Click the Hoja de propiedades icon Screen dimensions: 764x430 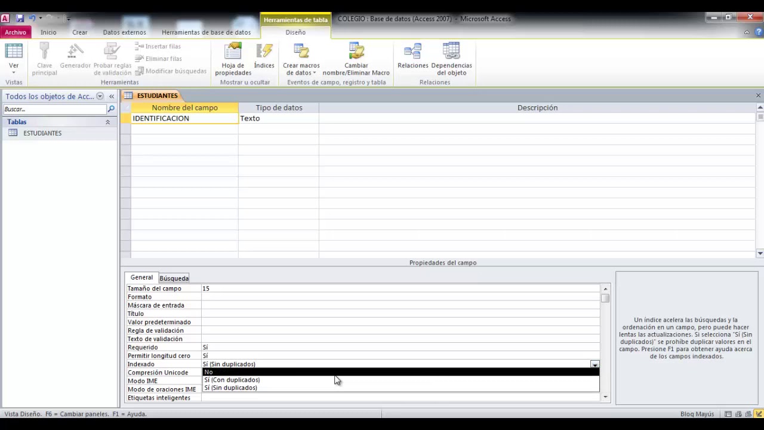coord(233,51)
